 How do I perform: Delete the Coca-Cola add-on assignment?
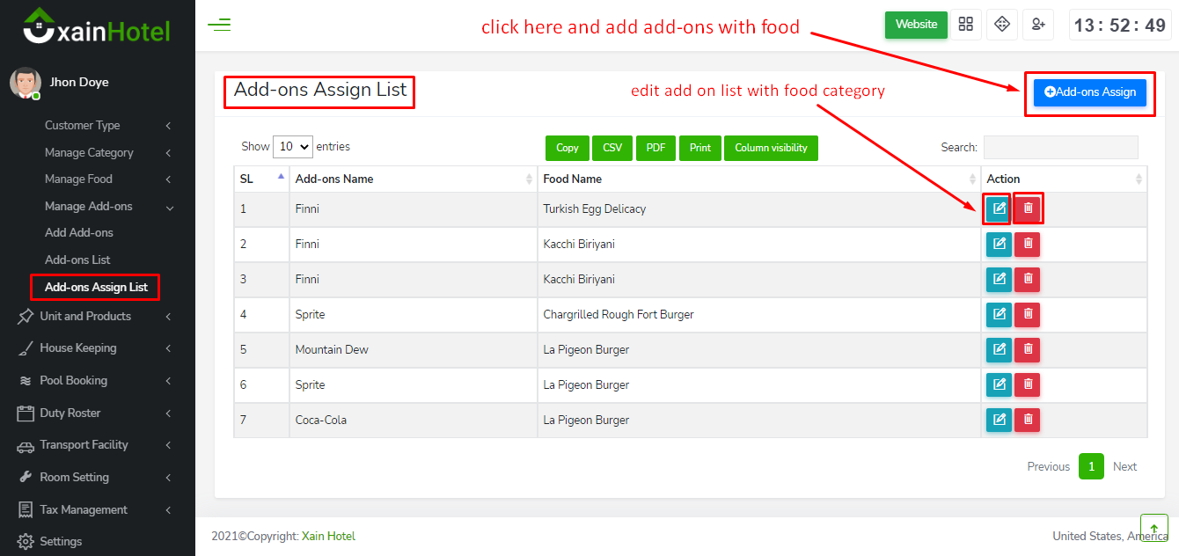(1028, 421)
